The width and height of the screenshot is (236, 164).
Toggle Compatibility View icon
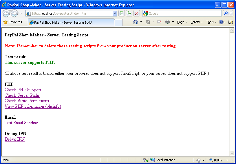[x=122, y=14]
